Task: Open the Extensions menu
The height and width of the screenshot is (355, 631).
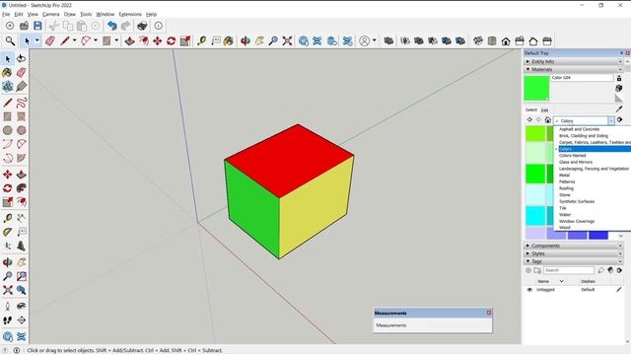Action: coord(130,14)
